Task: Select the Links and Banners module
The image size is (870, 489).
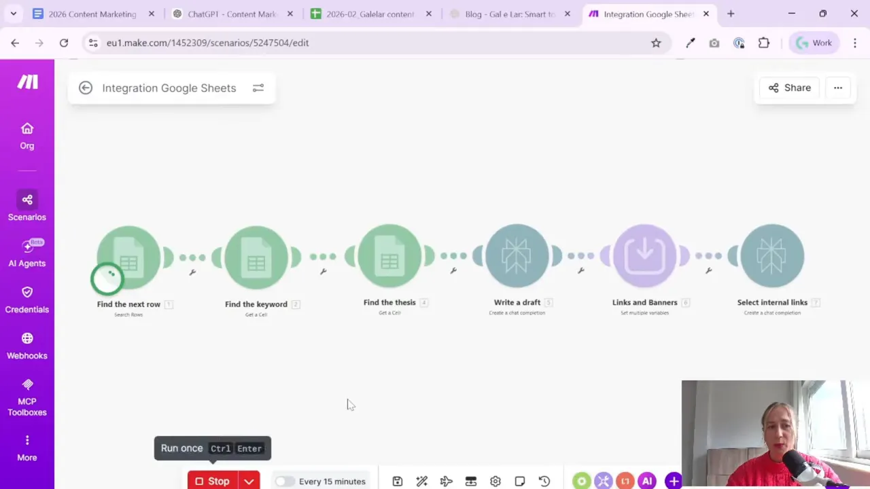Action: [645, 256]
